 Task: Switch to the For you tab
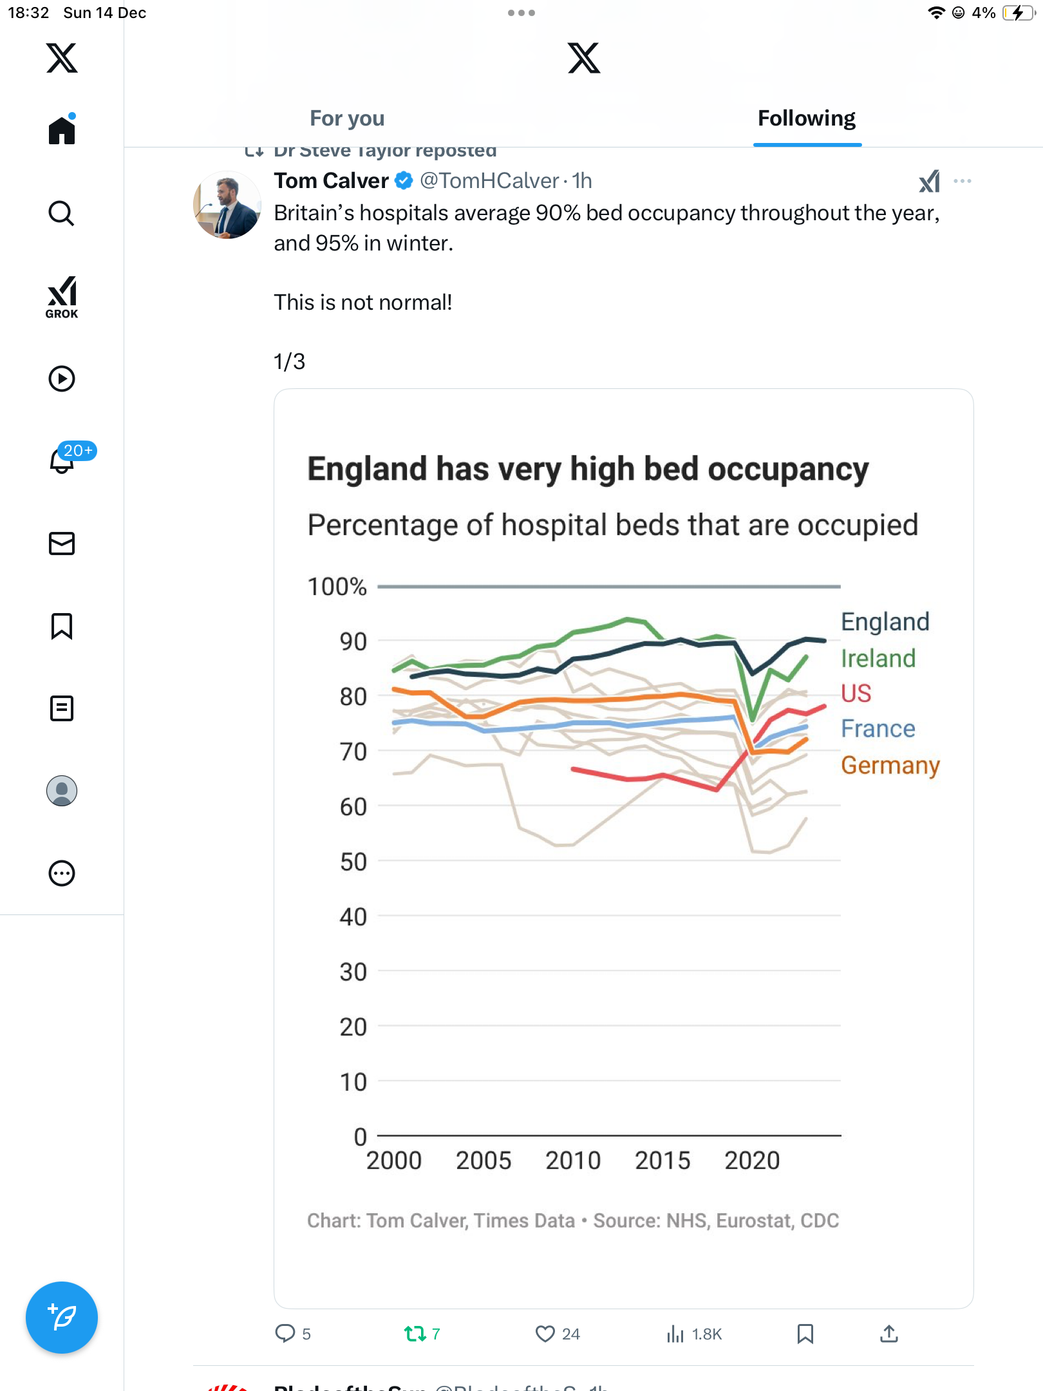(x=347, y=118)
